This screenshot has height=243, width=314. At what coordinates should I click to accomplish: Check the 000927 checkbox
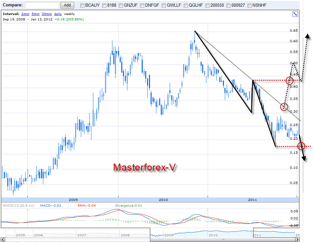pos(228,5)
